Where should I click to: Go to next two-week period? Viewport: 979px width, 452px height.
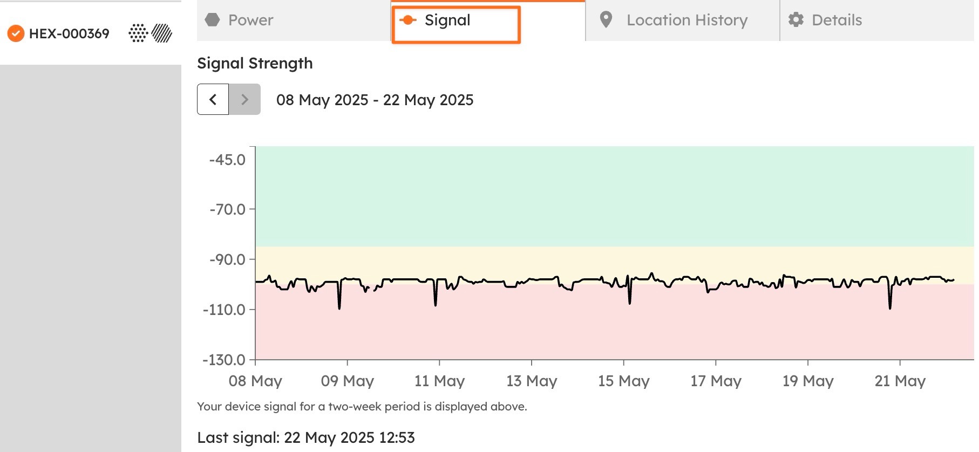(244, 99)
